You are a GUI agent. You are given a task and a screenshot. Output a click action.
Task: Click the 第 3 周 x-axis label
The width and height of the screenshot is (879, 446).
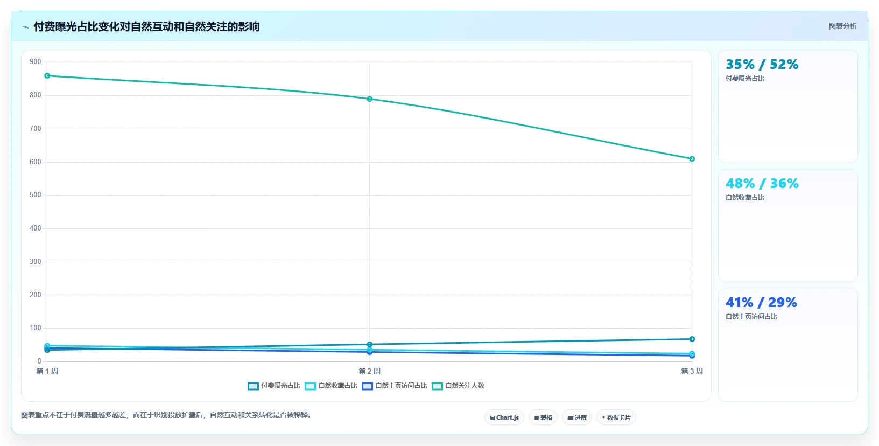692,371
